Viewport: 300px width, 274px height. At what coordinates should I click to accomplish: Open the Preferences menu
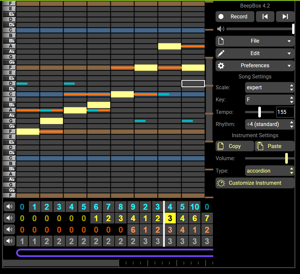255,66
